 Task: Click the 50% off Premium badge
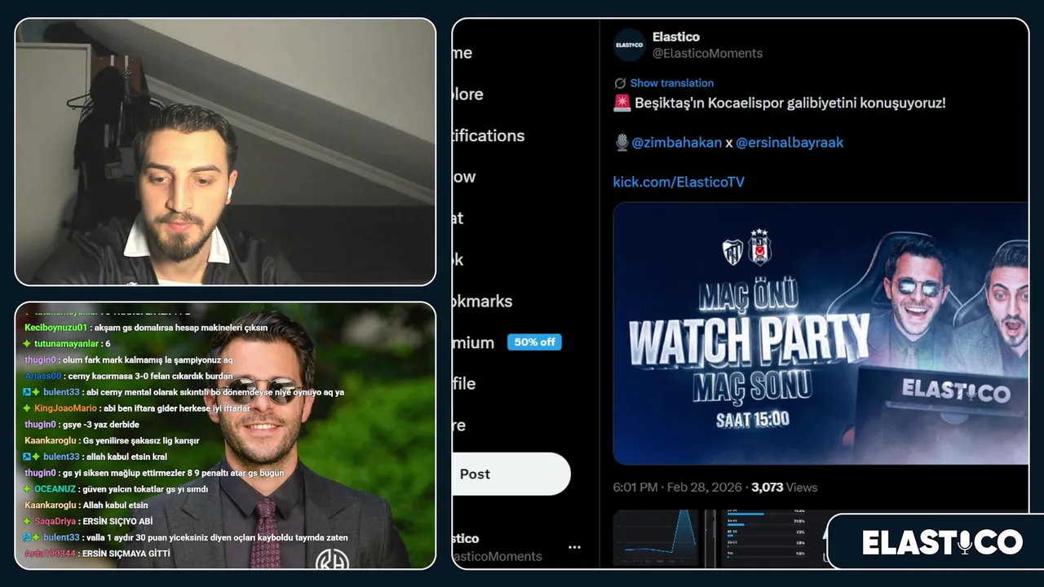(x=534, y=342)
